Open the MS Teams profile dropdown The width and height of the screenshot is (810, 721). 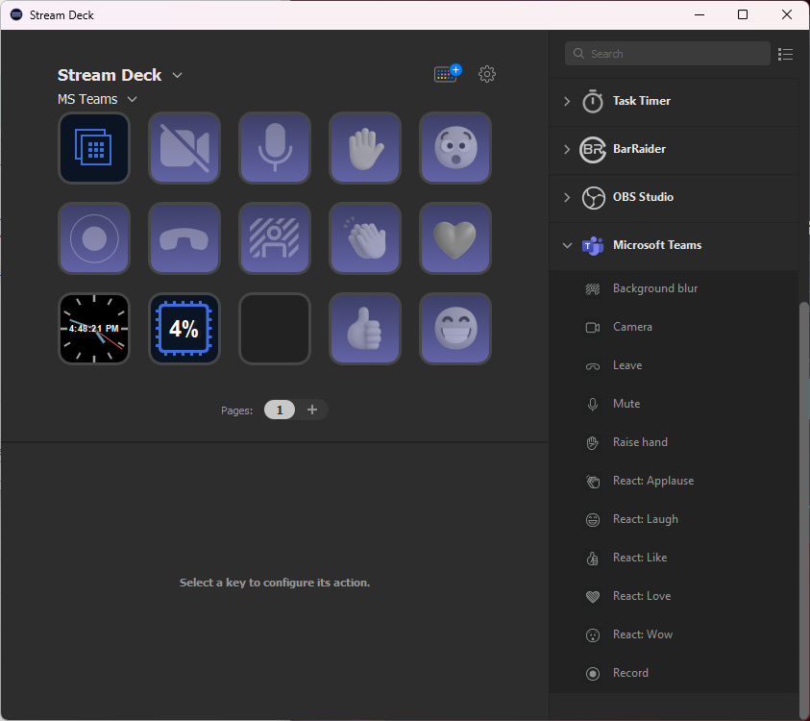(133, 99)
